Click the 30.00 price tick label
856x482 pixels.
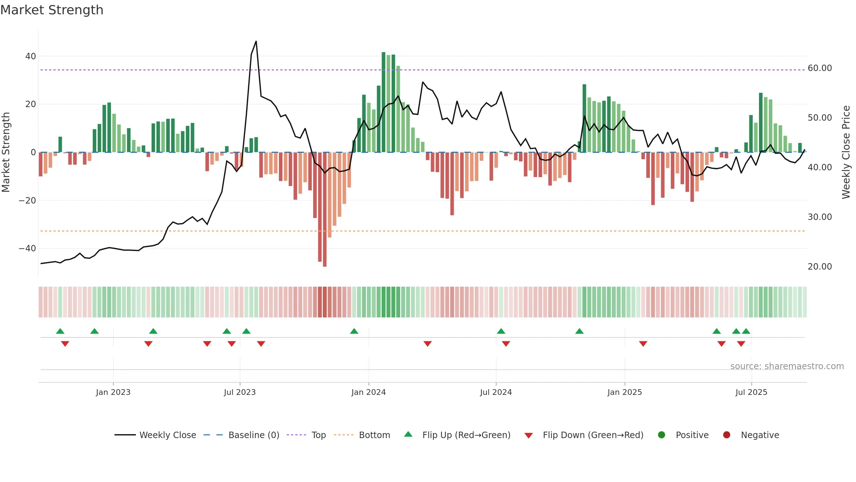820,217
